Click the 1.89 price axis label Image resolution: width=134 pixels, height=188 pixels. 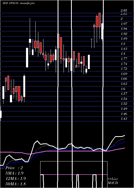pos(124,39)
